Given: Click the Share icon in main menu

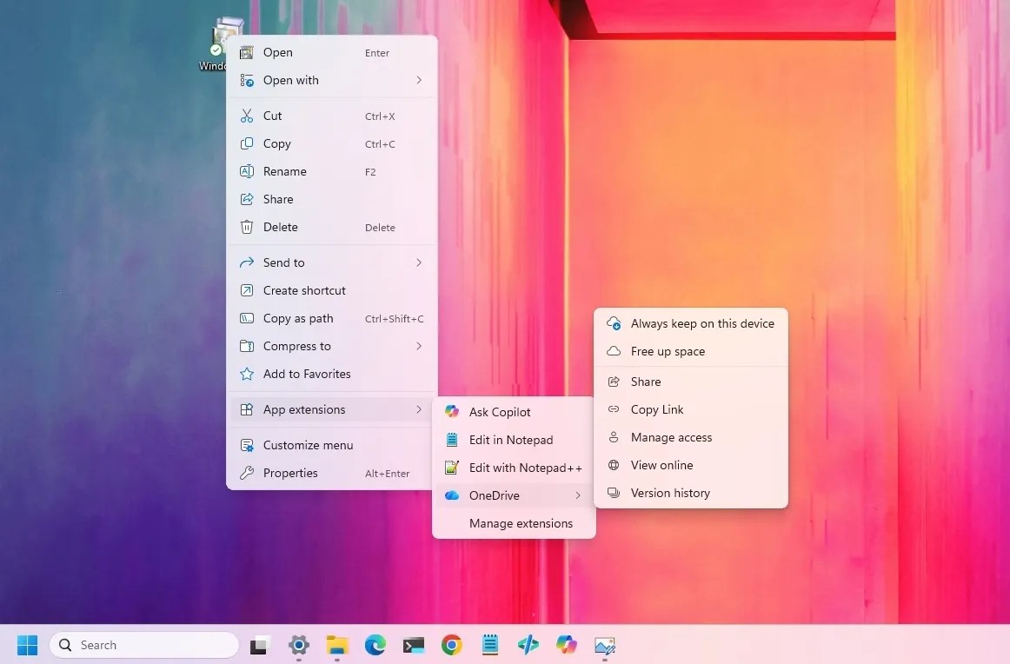Looking at the screenshot, I should [247, 199].
